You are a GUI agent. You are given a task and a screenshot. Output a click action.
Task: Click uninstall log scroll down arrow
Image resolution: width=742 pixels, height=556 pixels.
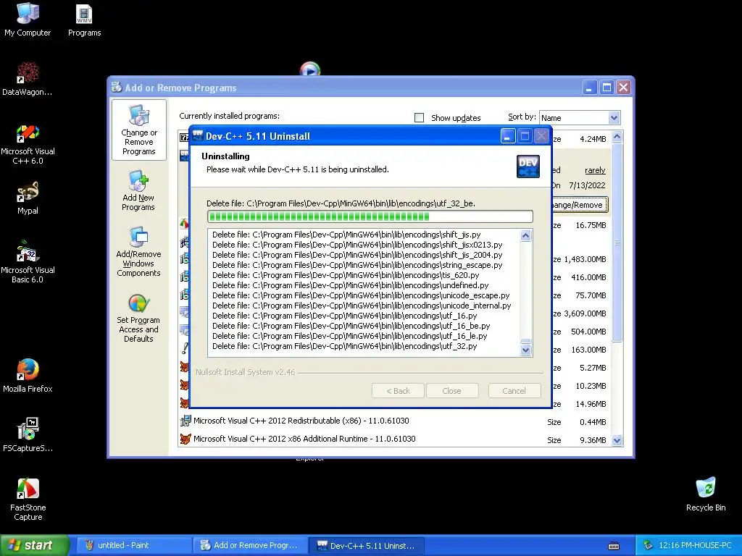tap(526, 350)
